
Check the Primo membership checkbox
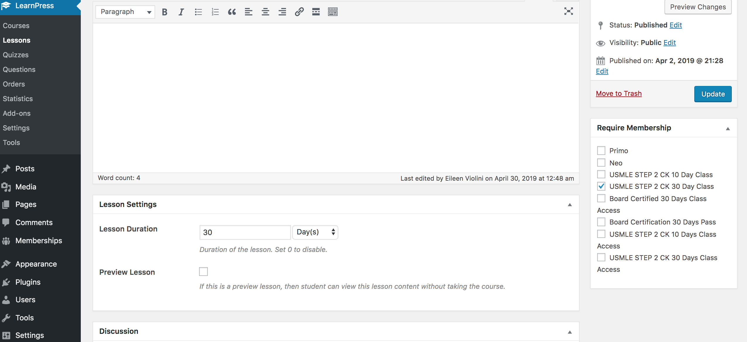coord(601,151)
